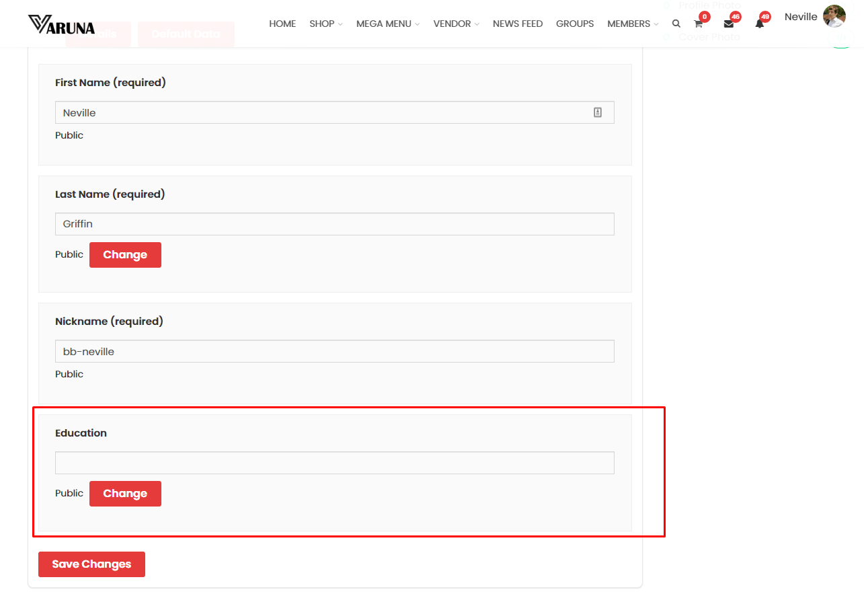Change Last Name visibility

[125, 255]
